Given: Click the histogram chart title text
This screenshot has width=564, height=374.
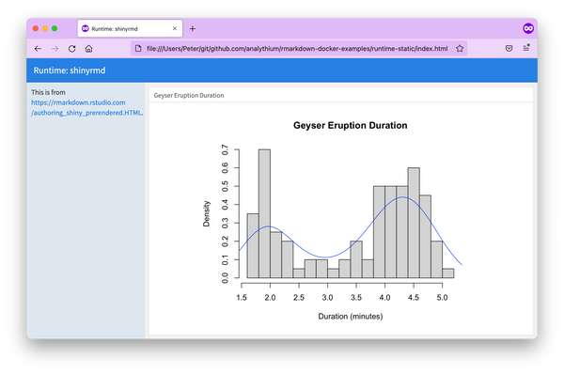Looking at the screenshot, I should (x=351, y=126).
